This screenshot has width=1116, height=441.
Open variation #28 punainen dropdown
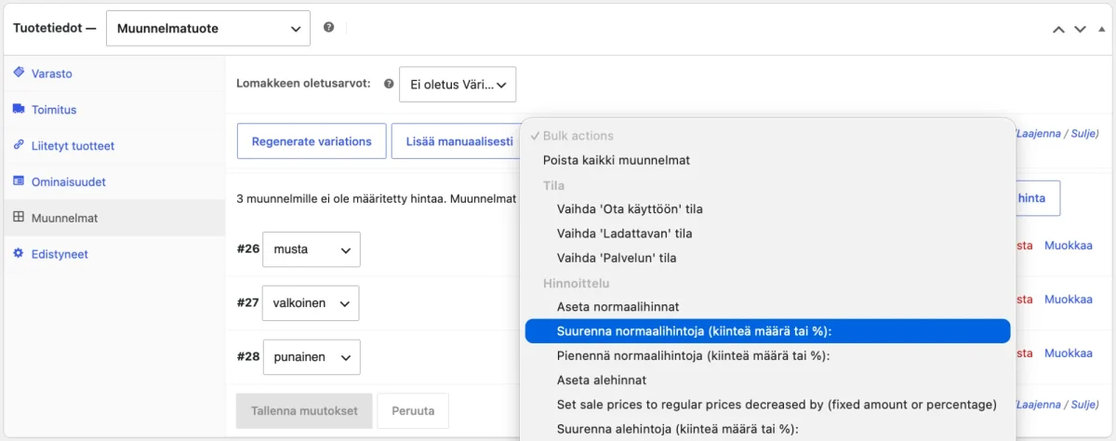pos(312,357)
